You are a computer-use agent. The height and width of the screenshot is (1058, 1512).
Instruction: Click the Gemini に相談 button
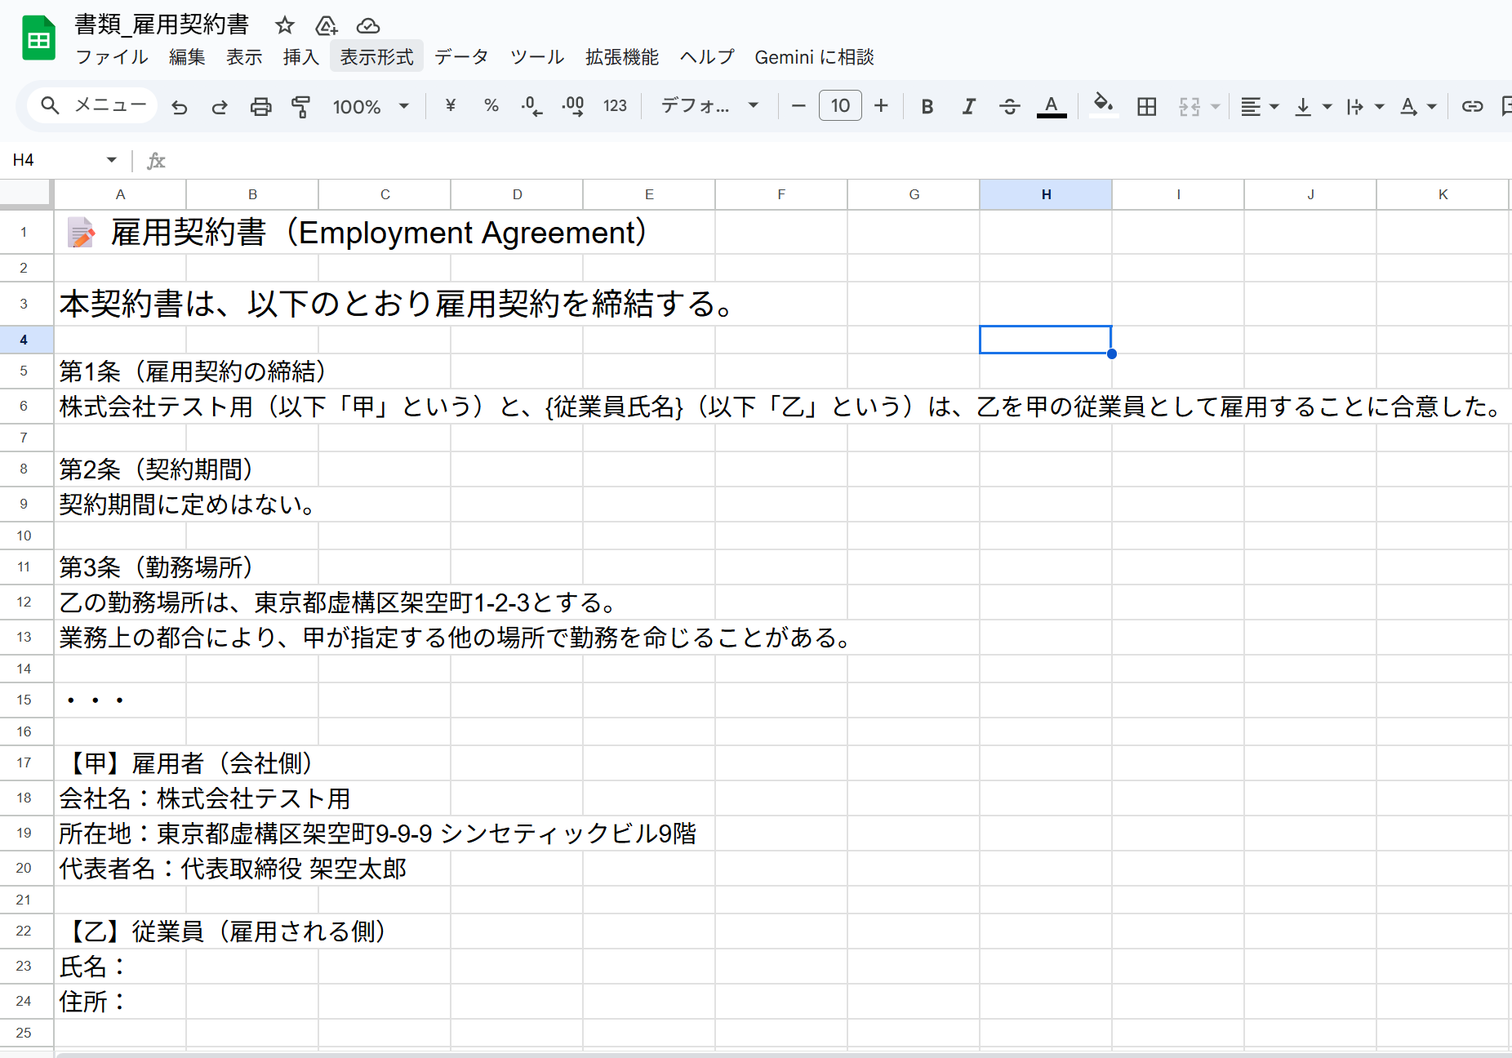pyautogui.click(x=814, y=57)
